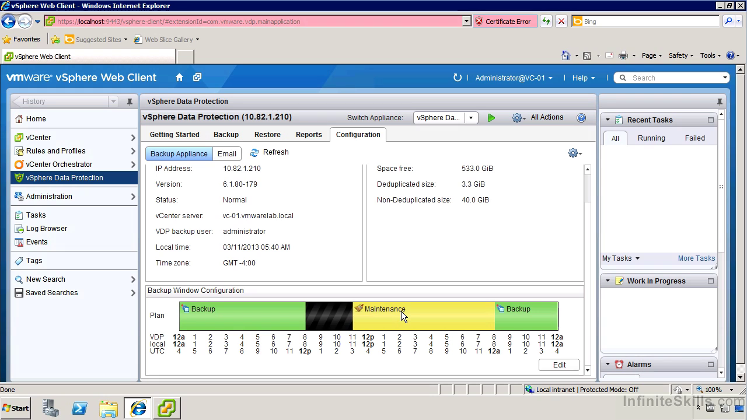
Task: Click the blue help icon in Data Protection
Action: [581, 118]
